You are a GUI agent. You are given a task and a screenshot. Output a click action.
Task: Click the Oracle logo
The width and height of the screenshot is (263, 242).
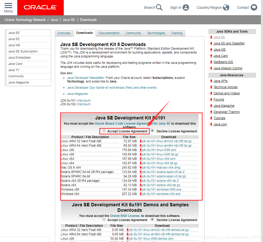(41, 7)
